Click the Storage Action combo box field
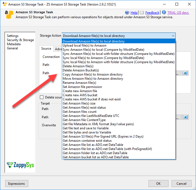The image size is (196, 190). tap(119, 36)
